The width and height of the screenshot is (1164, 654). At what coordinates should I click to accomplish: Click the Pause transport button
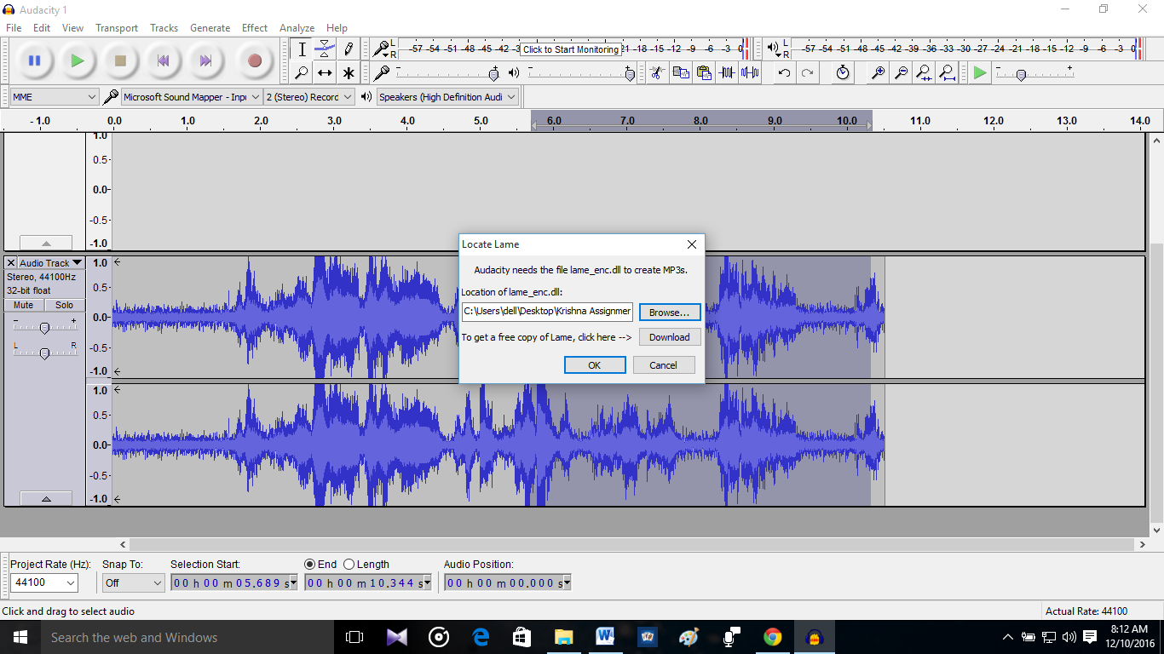pyautogui.click(x=35, y=60)
